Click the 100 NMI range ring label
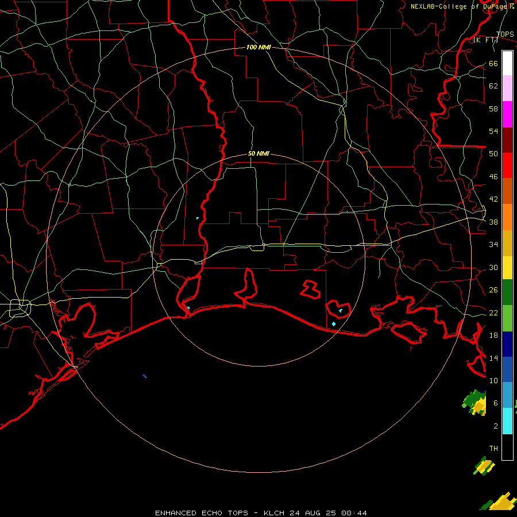 coord(259,47)
